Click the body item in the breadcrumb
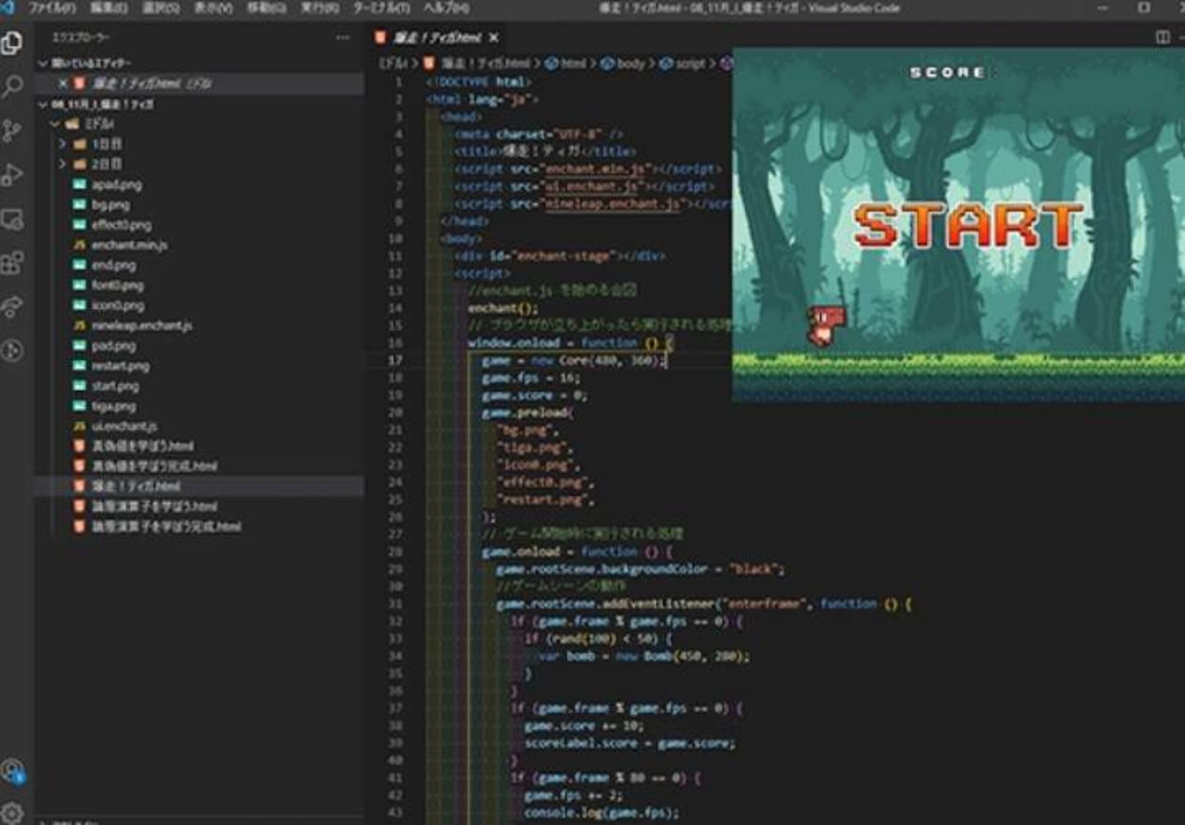The width and height of the screenshot is (1185, 825). [630, 63]
